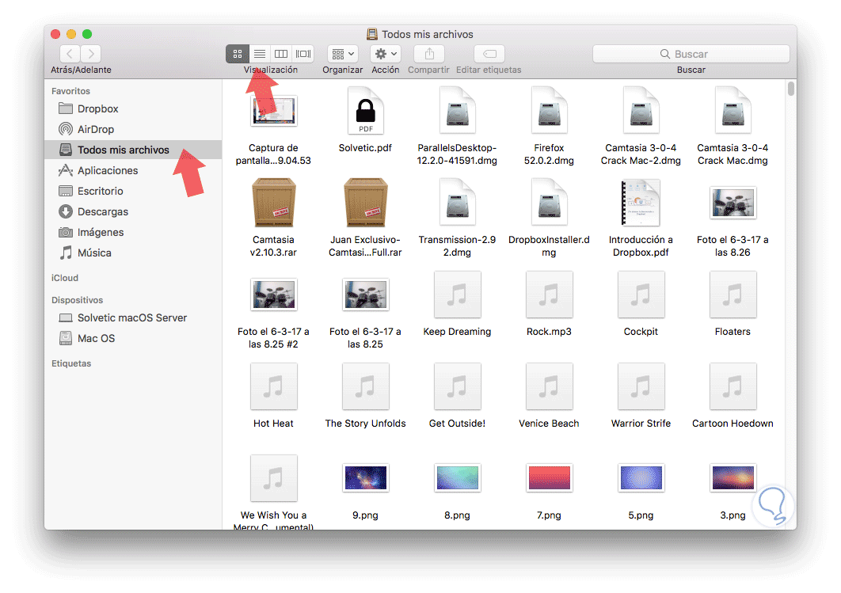The width and height of the screenshot is (841, 593).
Task: Switch to Cover Flow view mode
Action: tap(303, 54)
